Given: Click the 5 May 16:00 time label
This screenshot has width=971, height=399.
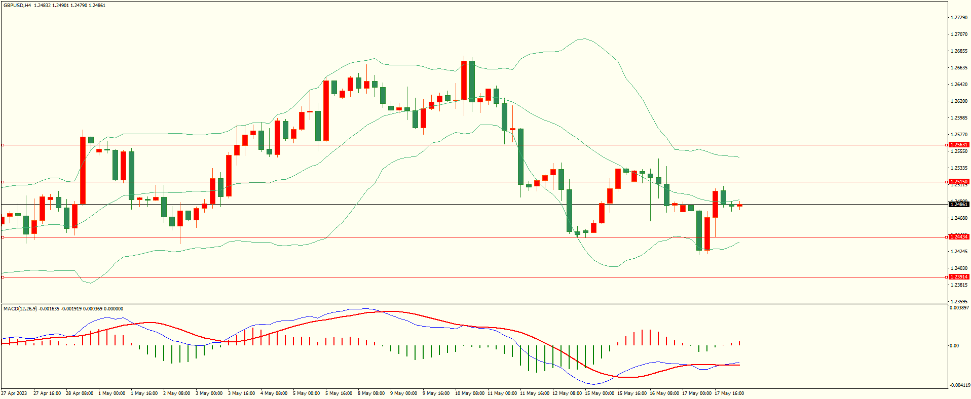Looking at the screenshot, I should click(x=339, y=393).
